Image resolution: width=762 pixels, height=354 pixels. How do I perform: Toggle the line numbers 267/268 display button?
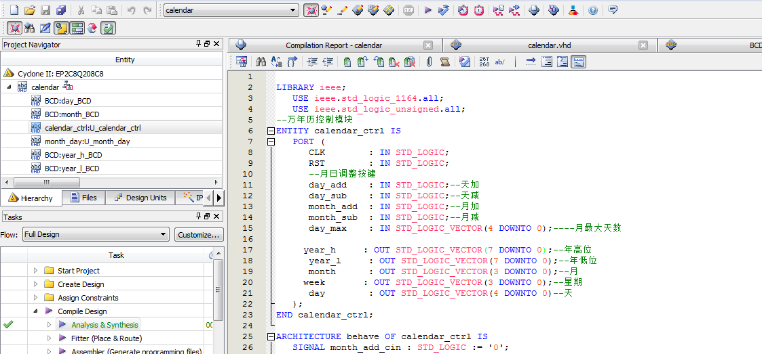[x=484, y=62]
